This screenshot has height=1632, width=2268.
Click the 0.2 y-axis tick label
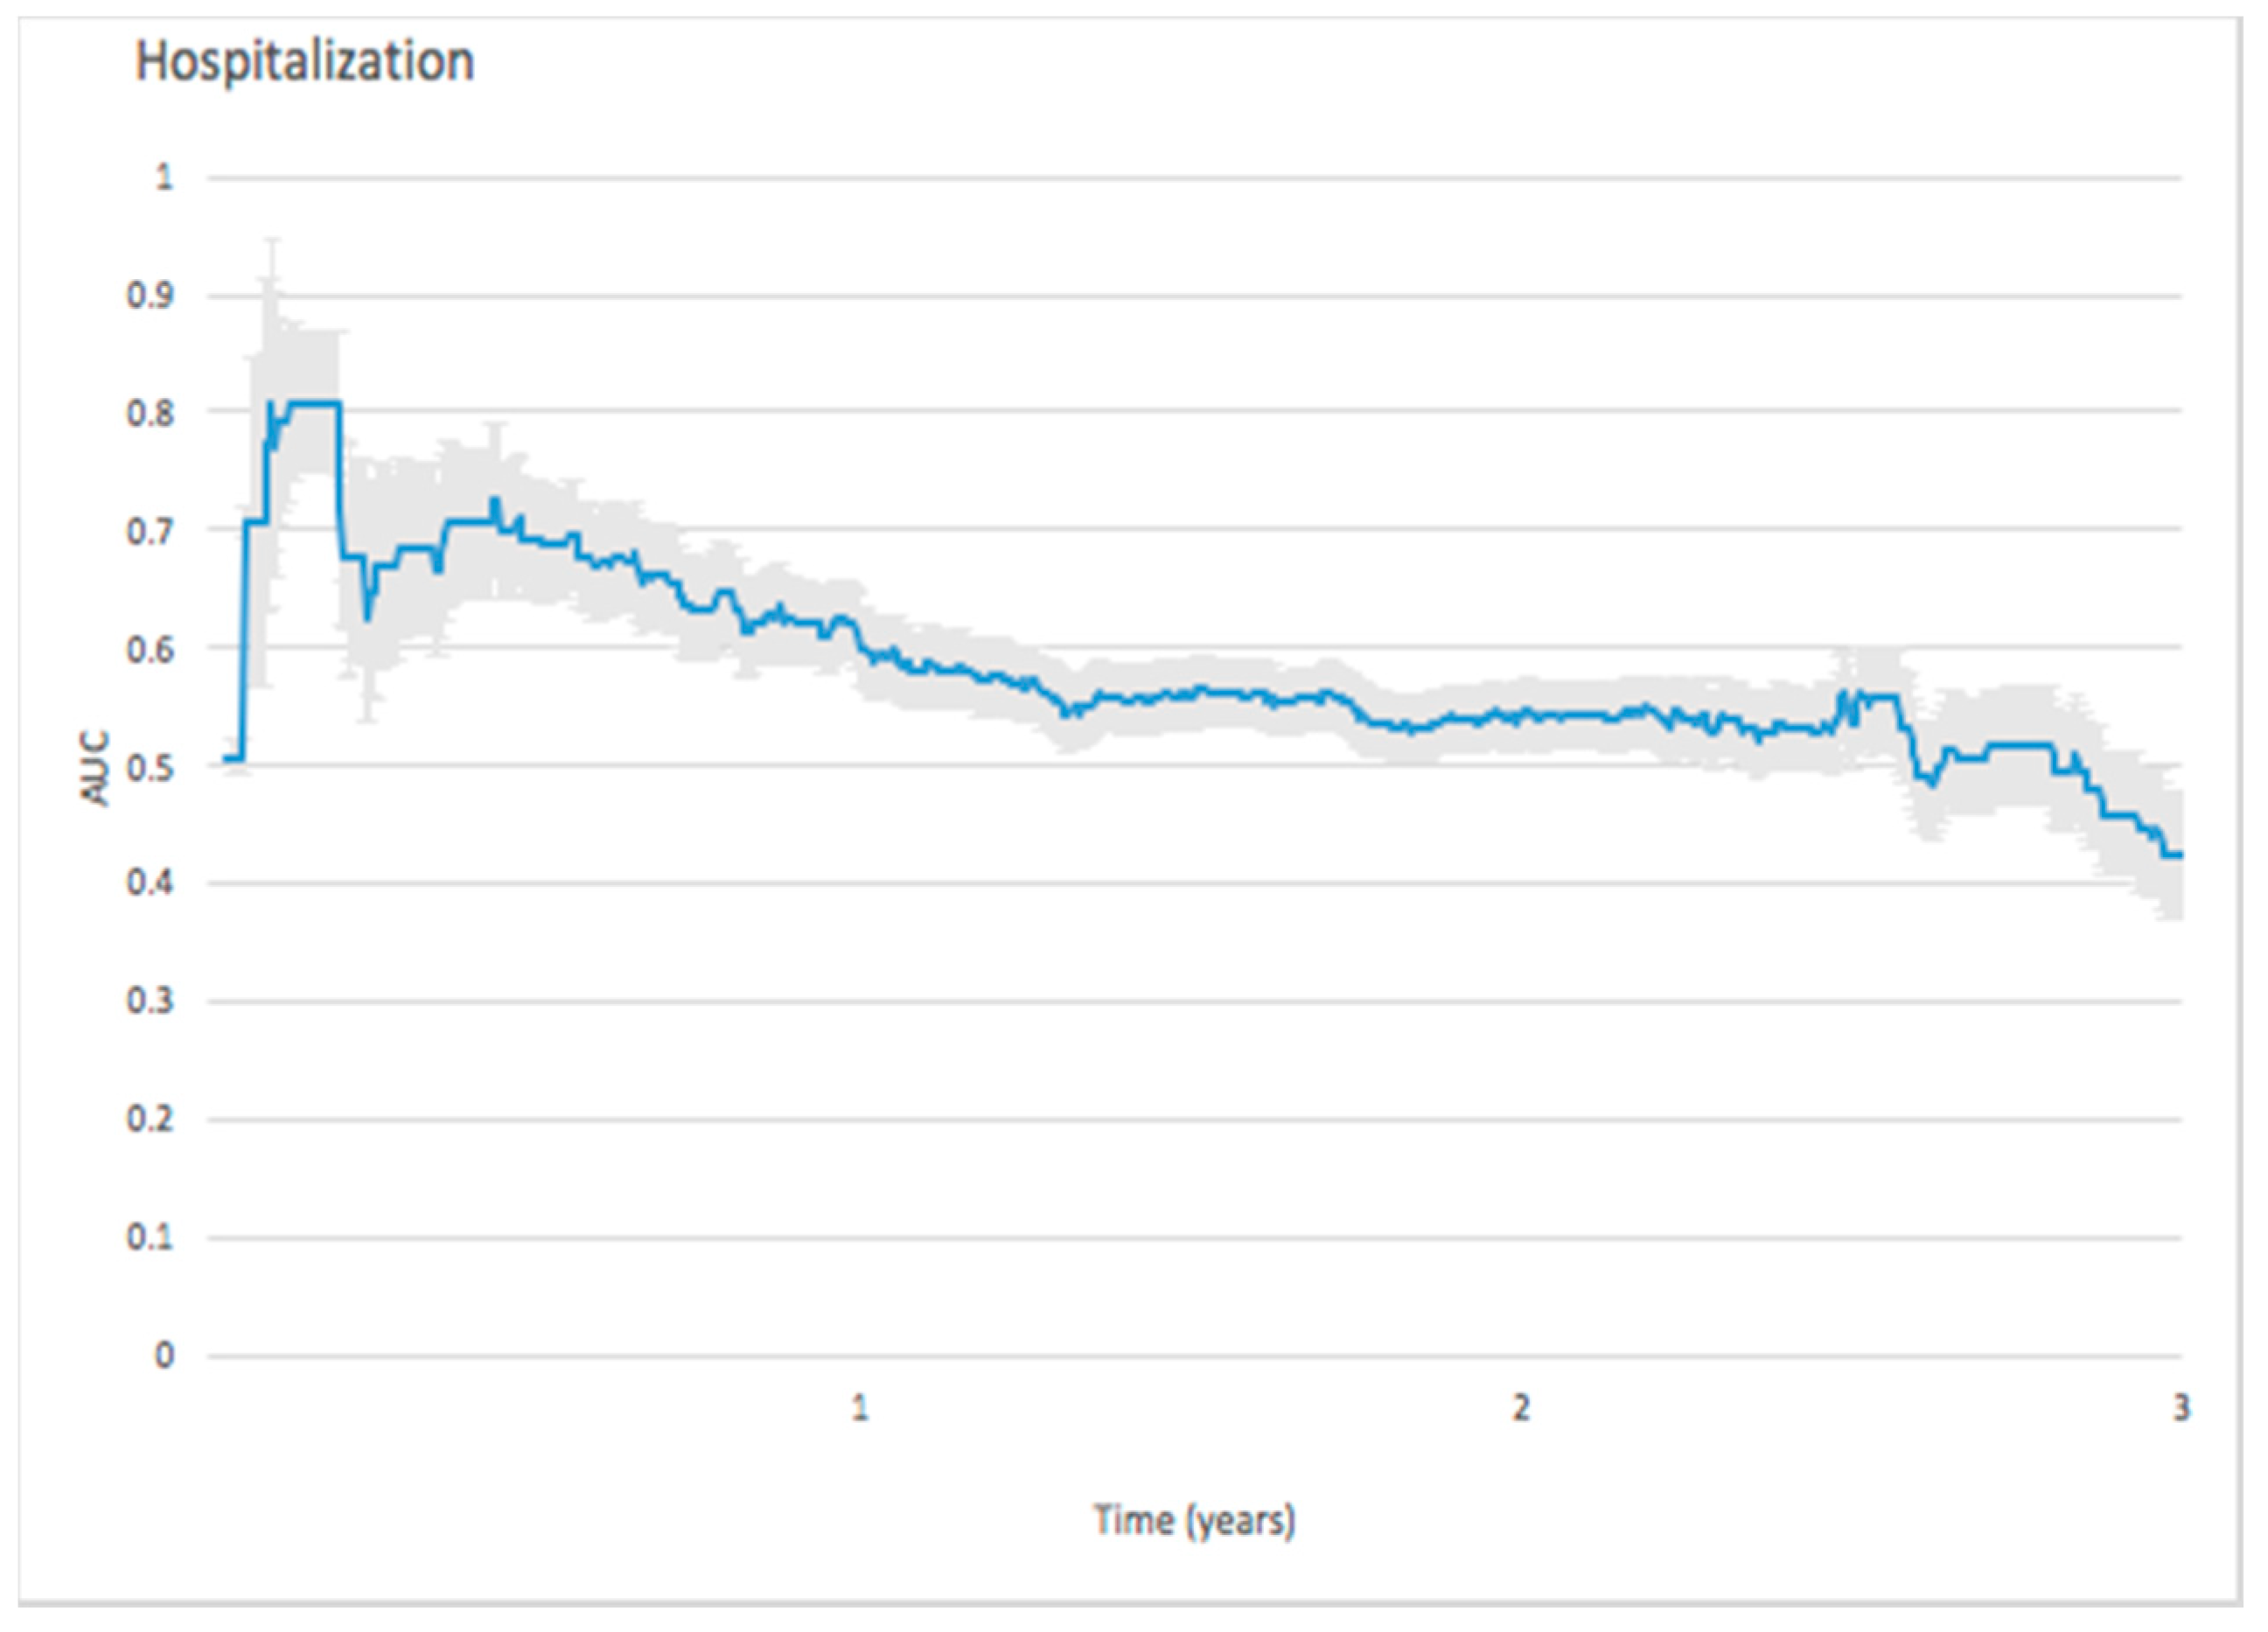coord(150,1119)
